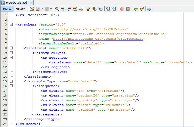
Task: Select the orderDetails.xsd editor tab
Action: [x=17, y=3]
